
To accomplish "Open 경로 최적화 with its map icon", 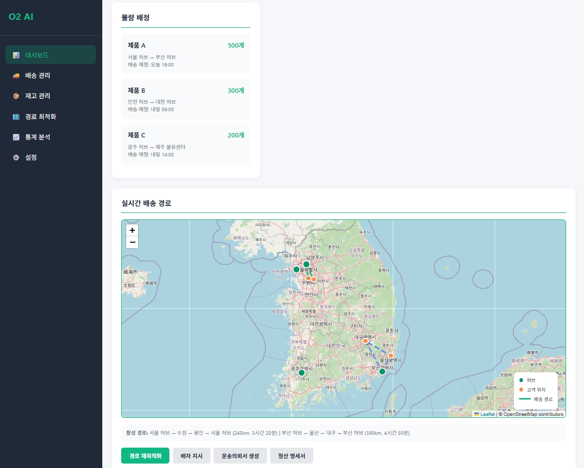I will point(15,117).
